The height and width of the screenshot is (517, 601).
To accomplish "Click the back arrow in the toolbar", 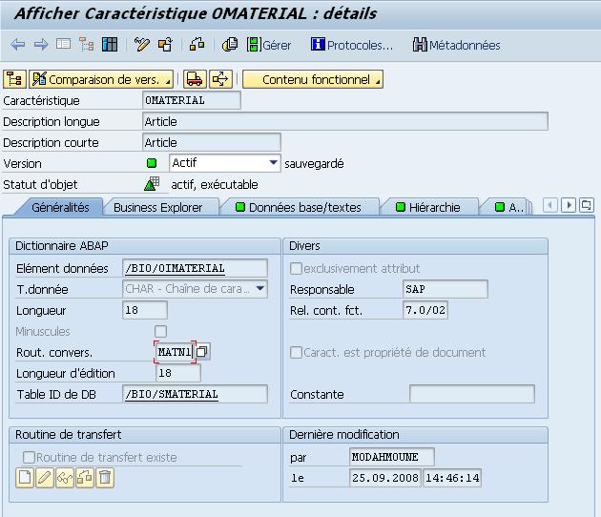I will 17,45.
